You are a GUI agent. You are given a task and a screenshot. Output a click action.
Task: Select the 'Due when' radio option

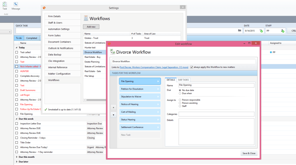point(180,94)
